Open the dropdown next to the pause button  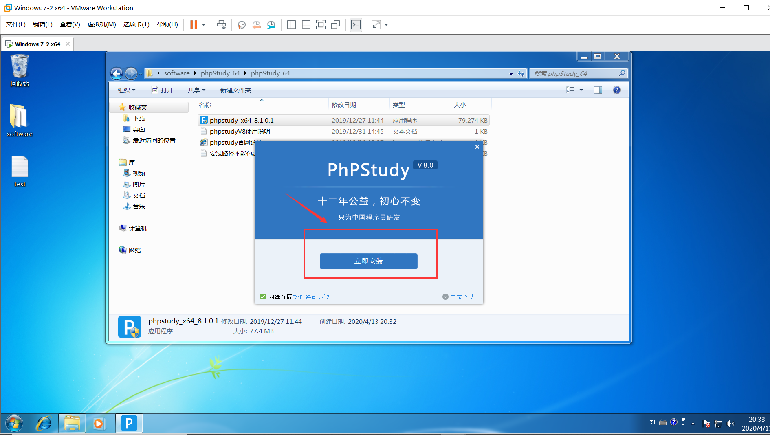204,25
